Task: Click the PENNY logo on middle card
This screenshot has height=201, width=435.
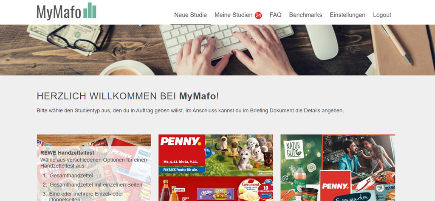Action: point(181,142)
